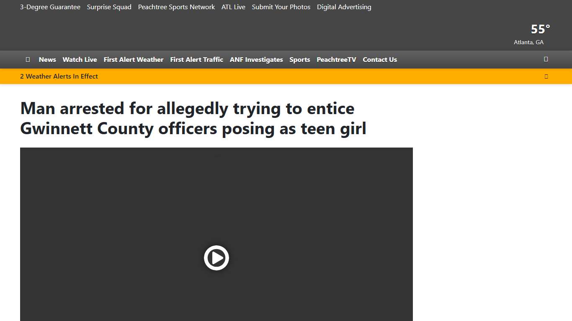
Task: Visit the Surprise Squad page
Action: pos(109,7)
